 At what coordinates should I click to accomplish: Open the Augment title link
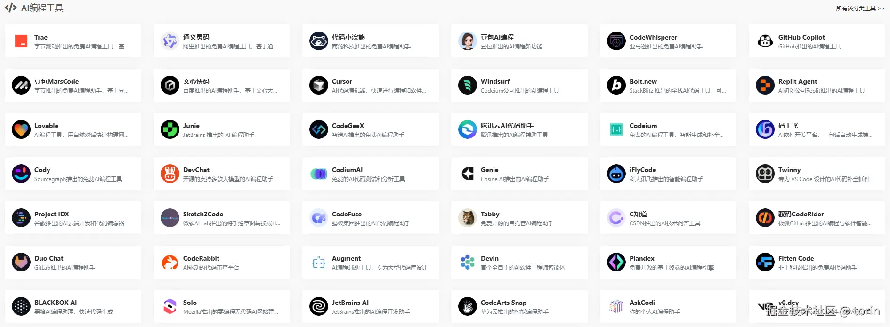(x=346, y=258)
